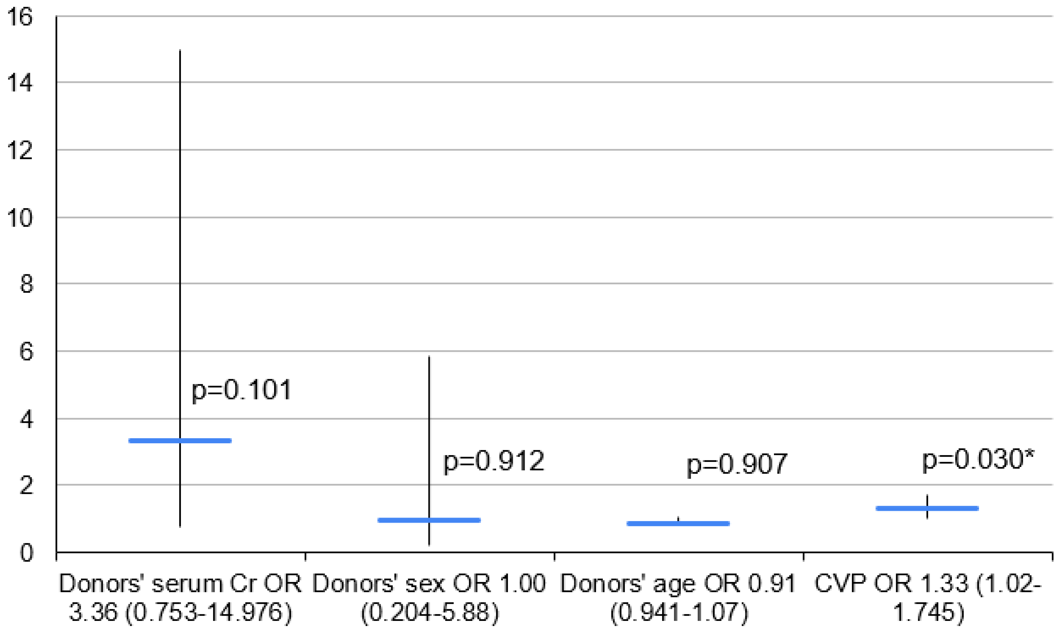
Task: Select the Donors' sex OR 1.00 axis label
Action: click(429, 598)
